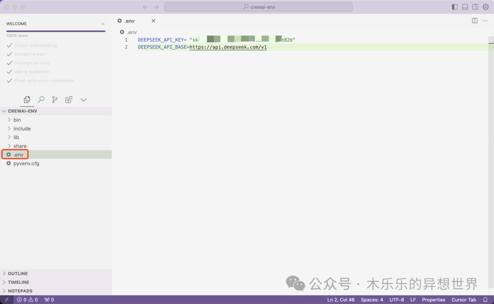This screenshot has width=494, height=304.
Task: Close the .env editor tab
Action: pos(153,21)
